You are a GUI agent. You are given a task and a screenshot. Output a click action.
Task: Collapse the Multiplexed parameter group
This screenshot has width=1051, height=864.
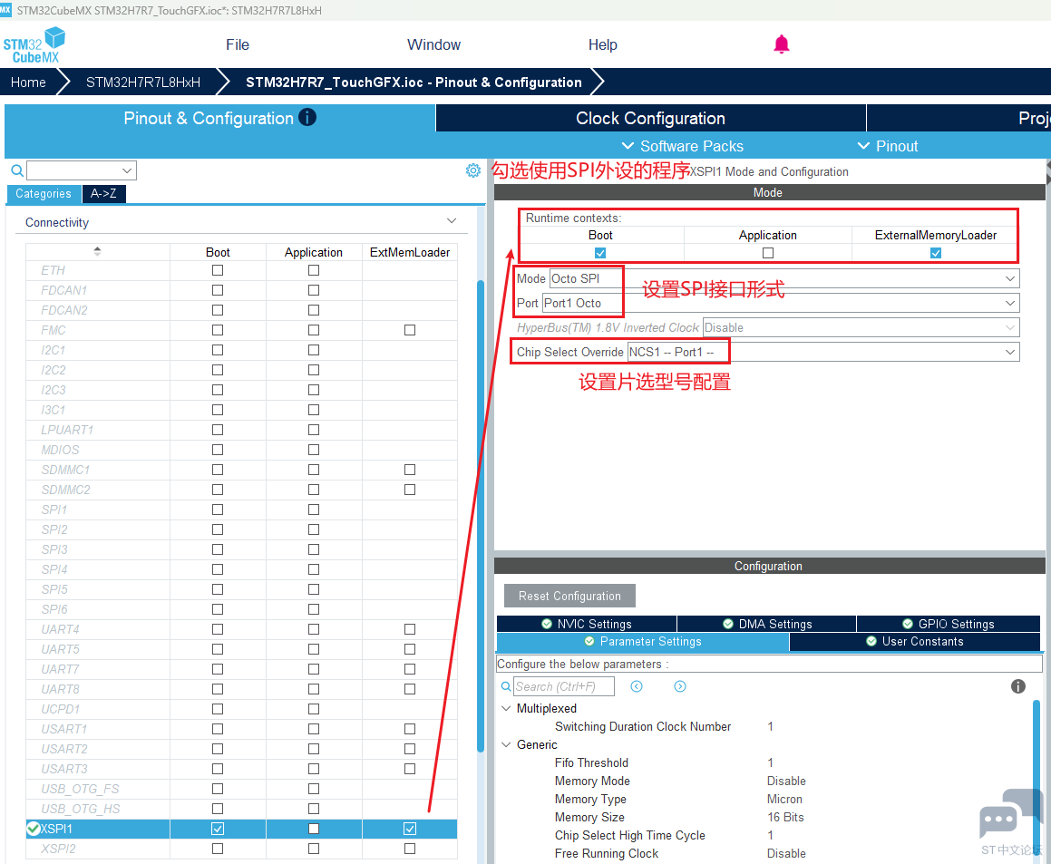(x=506, y=708)
